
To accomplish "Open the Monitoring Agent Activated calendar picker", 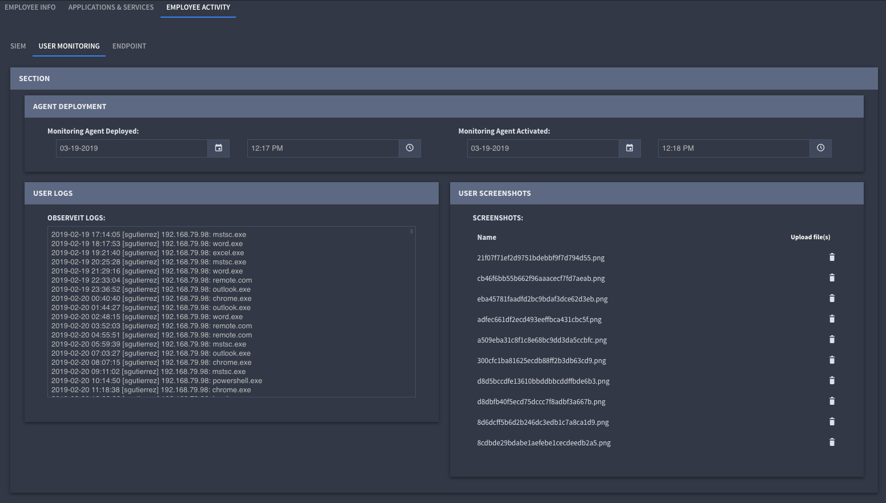I will point(630,148).
